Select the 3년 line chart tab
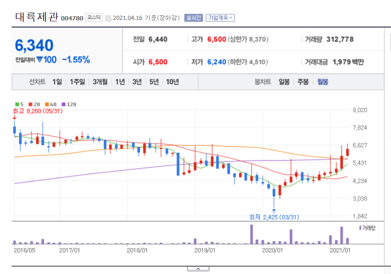The width and height of the screenshot is (391, 274). pos(137,82)
